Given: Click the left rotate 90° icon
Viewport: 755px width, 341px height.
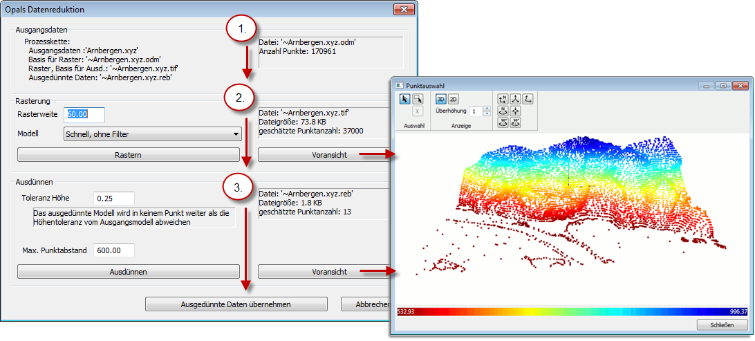Looking at the screenshot, I should pos(501,122).
